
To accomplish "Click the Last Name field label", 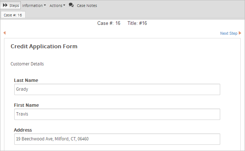I will click(26, 80).
